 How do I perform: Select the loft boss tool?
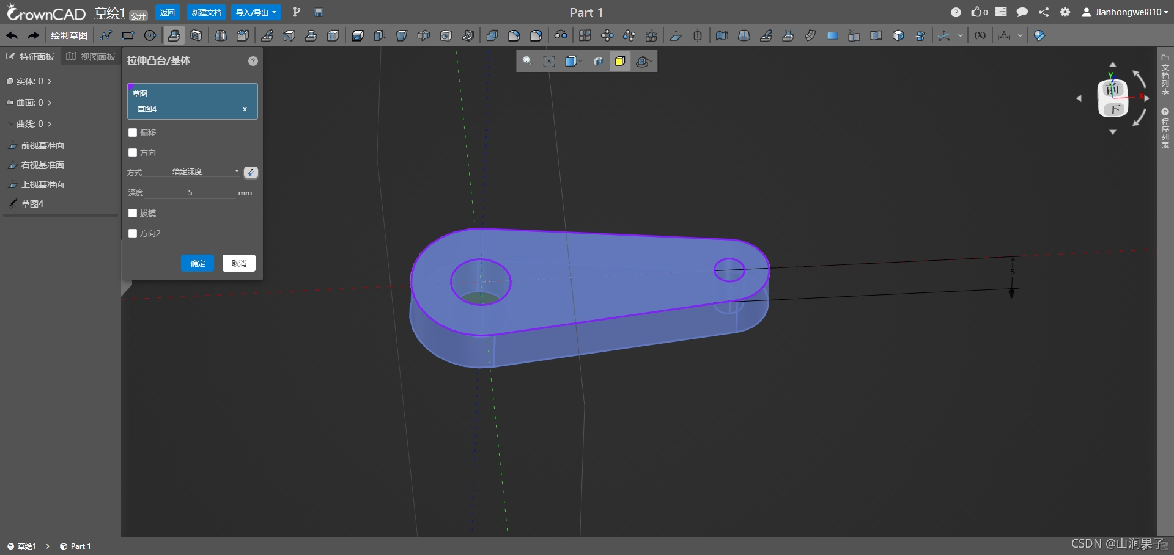coord(311,35)
